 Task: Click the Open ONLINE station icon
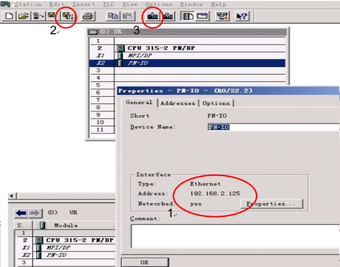click(x=38, y=16)
